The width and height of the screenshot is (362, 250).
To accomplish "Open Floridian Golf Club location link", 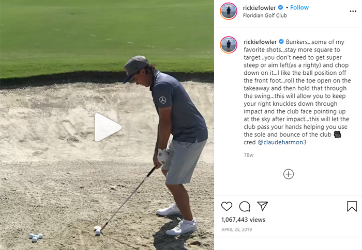I will pos(265,15).
